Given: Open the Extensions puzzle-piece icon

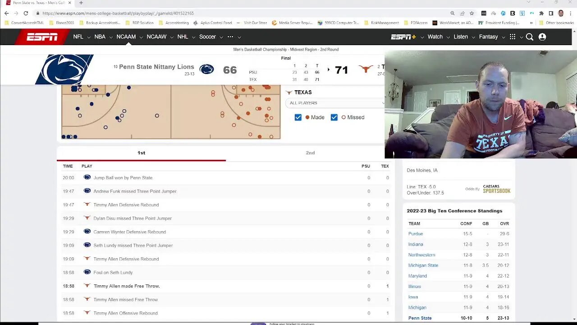Looking at the screenshot, I should (x=541, y=14).
